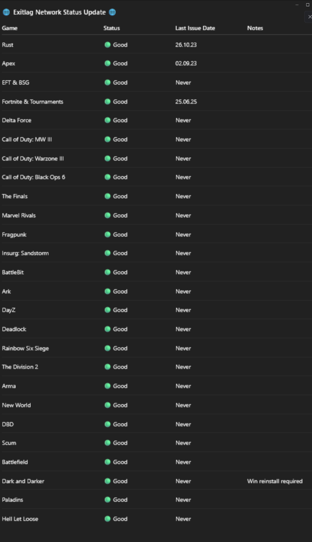312x542 pixels.
Task: Select the Rainbow Six Siege game name
Action: point(25,348)
